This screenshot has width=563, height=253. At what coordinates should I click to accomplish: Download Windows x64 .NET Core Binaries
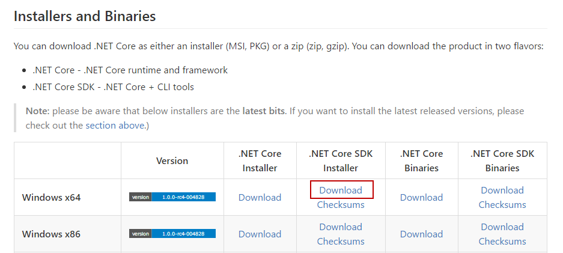(x=421, y=197)
